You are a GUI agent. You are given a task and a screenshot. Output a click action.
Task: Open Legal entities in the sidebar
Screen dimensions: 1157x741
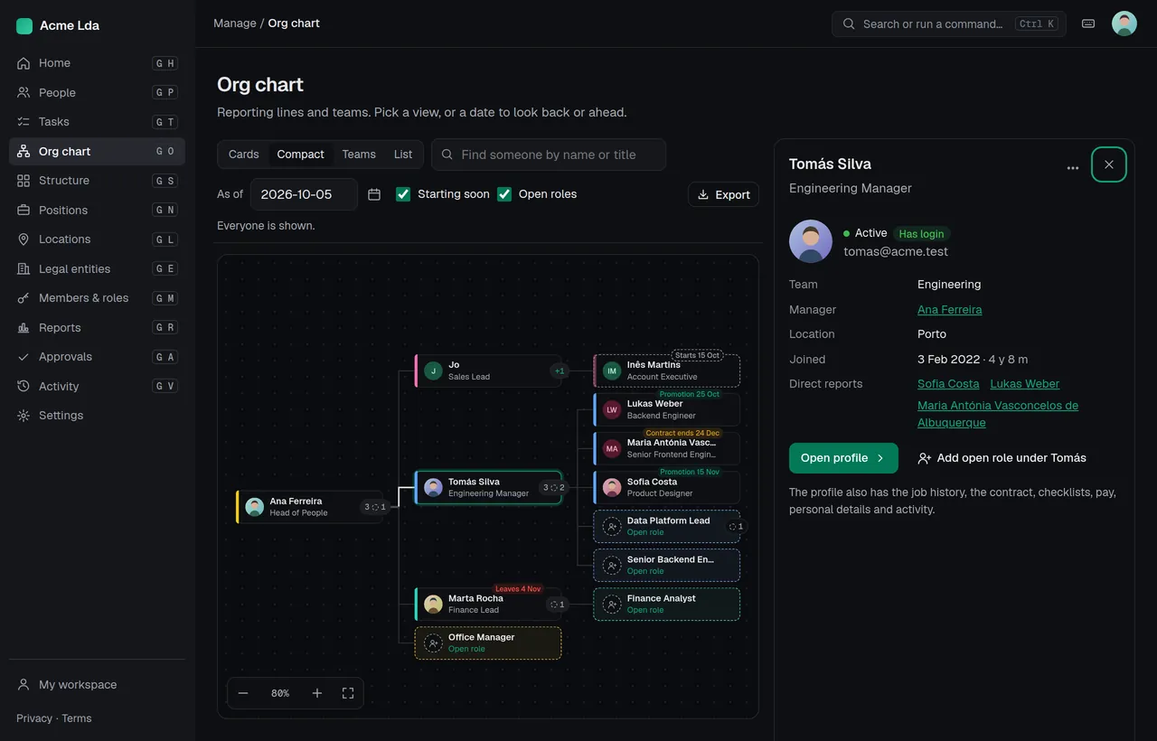[97, 268]
